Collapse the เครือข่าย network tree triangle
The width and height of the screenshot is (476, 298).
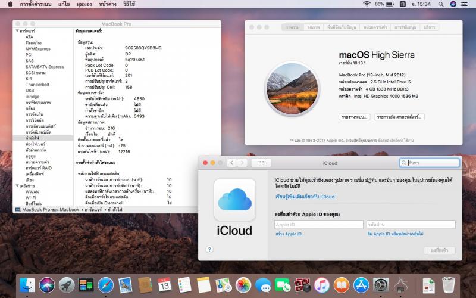point(17,186)
